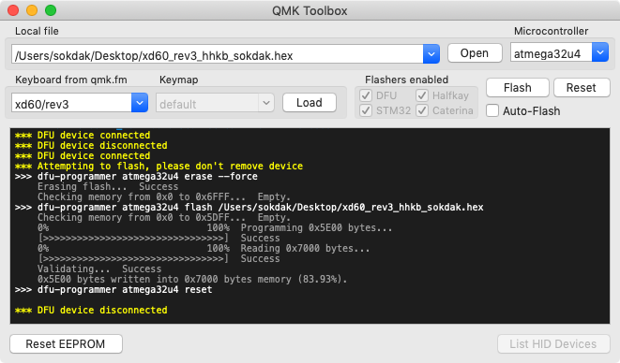Click 'Checking memory from 0x0 to 0x6FFF' line
This screenshot has width=620, height=363.
[x=164, y=196]
